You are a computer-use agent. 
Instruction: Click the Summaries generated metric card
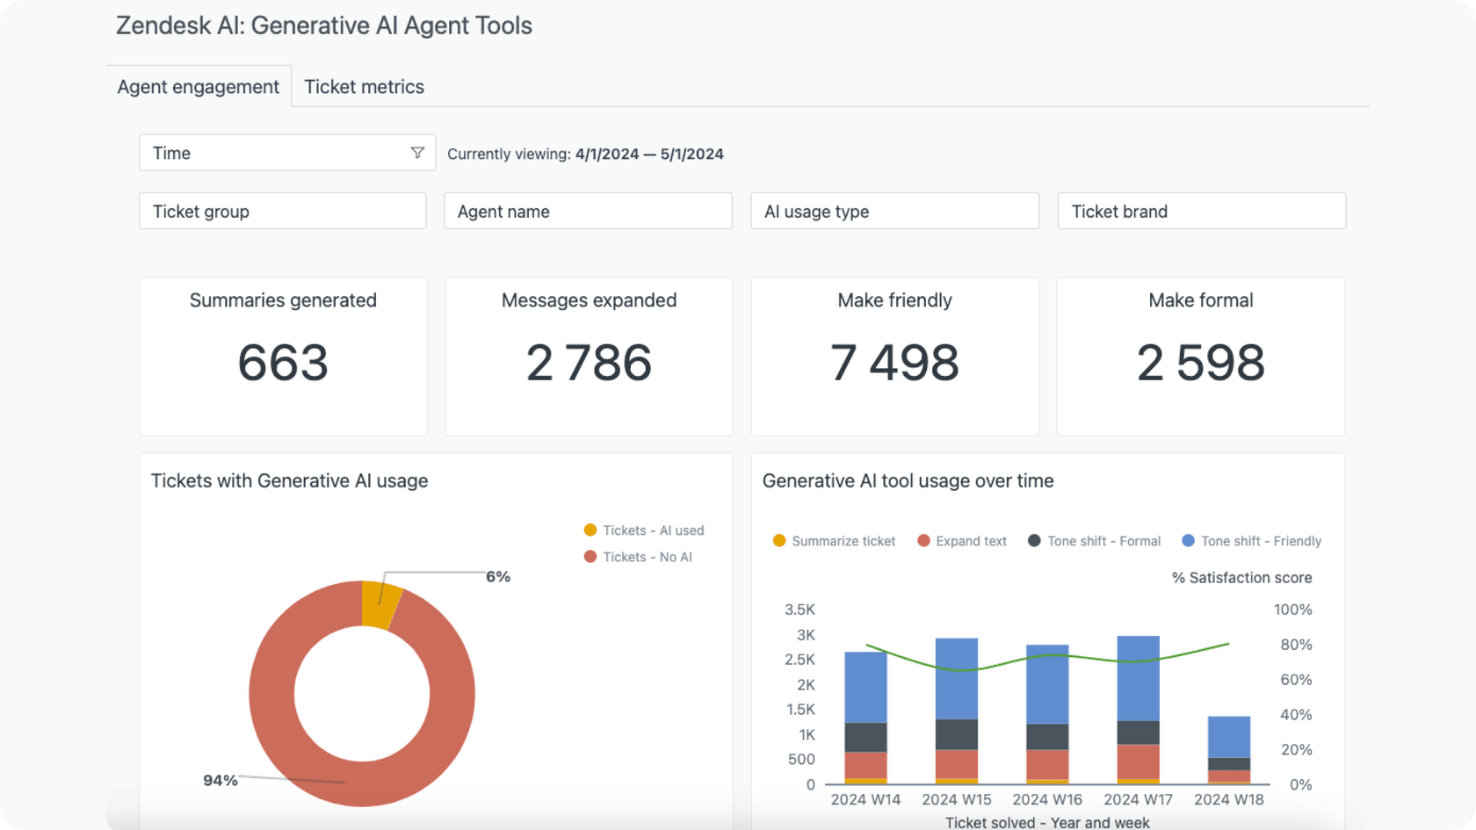coord(282,357)
